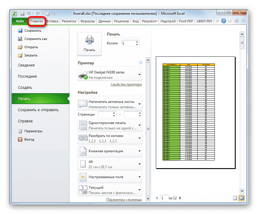This screenshot has height=214, width=258.
Task: Click the Undo arrow icon
Action: click(28, 14)
